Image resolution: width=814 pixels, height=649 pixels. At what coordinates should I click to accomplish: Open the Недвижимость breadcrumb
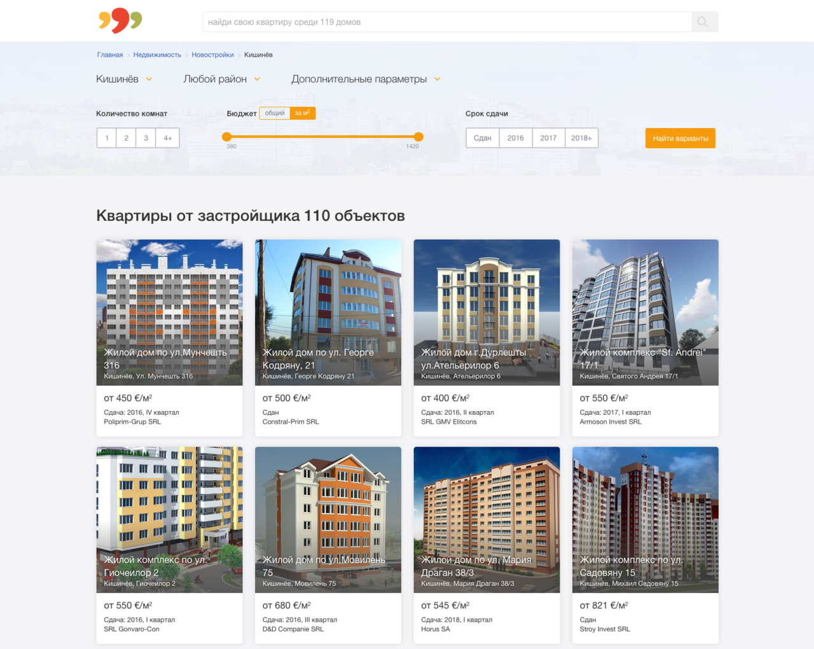(157, 55)
